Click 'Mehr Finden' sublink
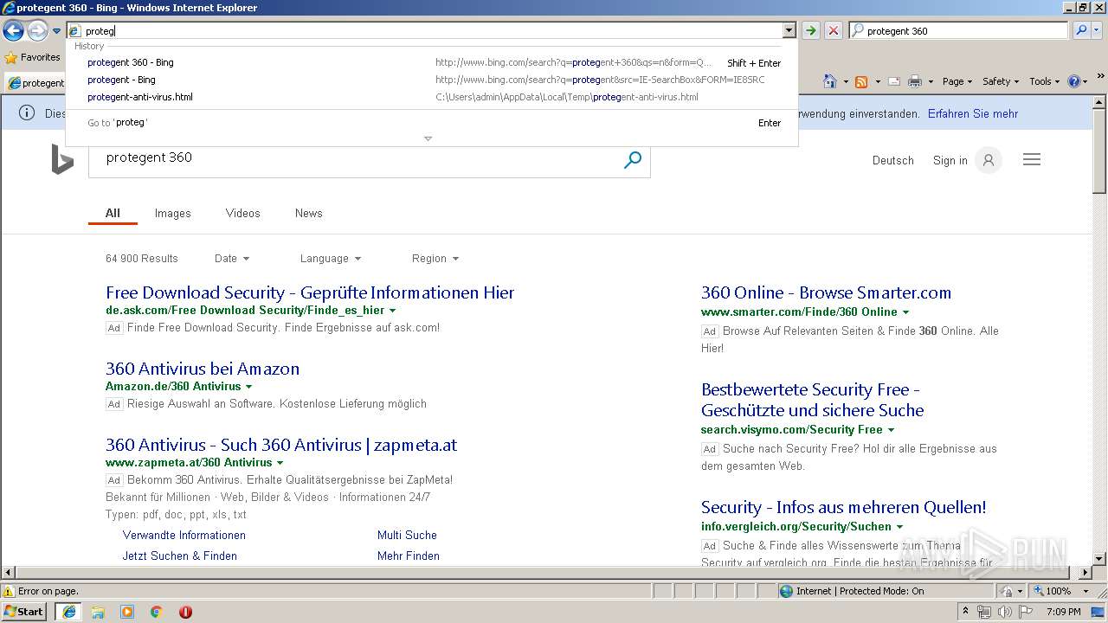This screenshot has width=1108, height=623. [409, 556]
